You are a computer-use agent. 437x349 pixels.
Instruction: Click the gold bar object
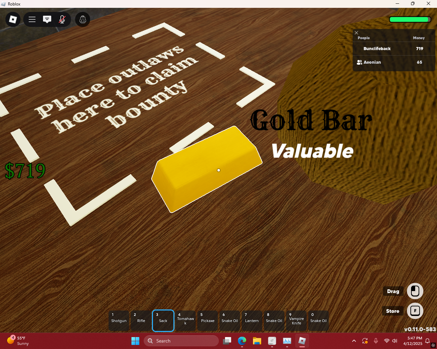(x=207, y=169)
